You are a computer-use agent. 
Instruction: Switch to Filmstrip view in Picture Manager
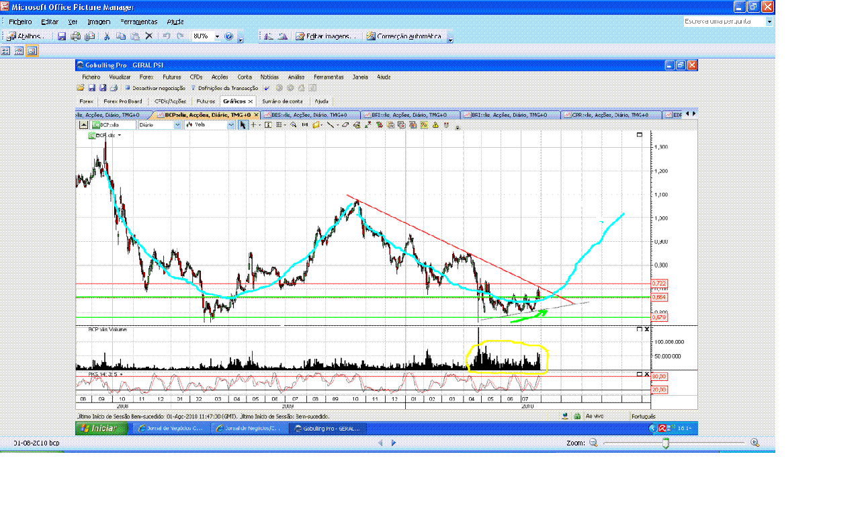coord(19,50)
